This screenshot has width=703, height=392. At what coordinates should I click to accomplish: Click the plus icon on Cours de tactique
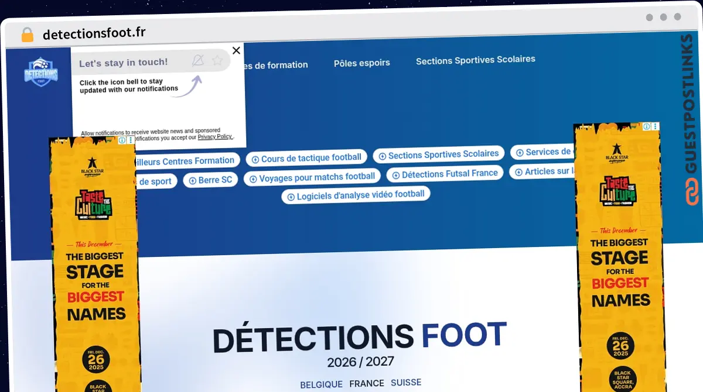(255, 159)
